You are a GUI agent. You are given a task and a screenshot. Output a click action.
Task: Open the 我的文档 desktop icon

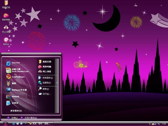pyautogui.click(x=6, y=4)
